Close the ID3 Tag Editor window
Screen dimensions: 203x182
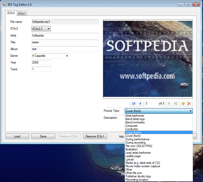pyautogui.click(x=196, y=4)
